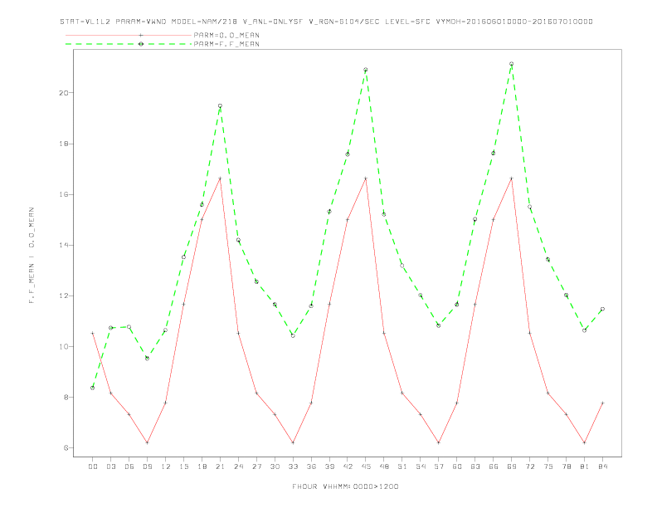Select red O.O_MEAN marker at hour 00
The width and height of the screenshot is (657, 508).
point(93,333)
